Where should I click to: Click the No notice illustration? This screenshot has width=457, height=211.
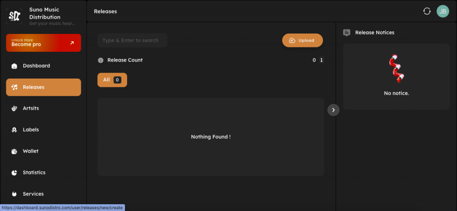point(396,70)
